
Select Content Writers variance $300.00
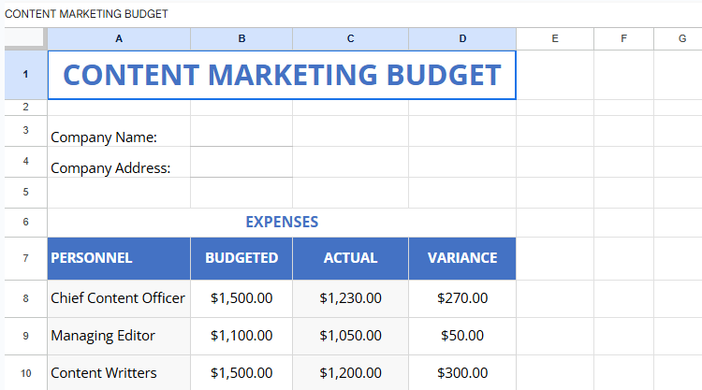coord(462,373)
